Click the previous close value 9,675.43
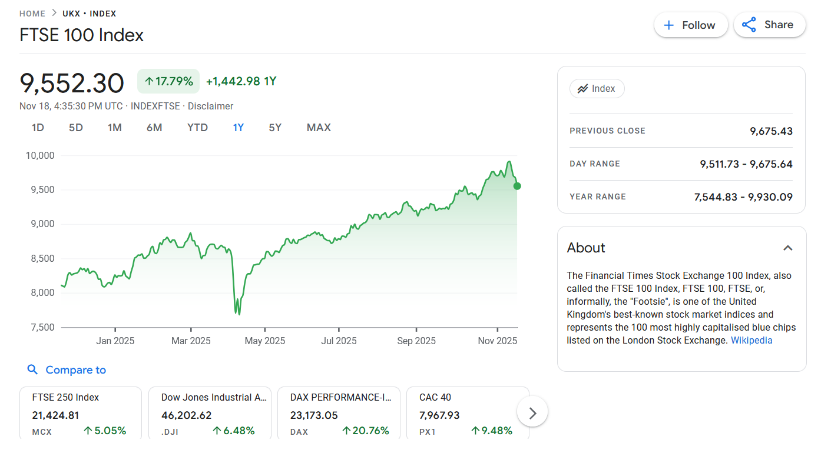 coord(771,131)
